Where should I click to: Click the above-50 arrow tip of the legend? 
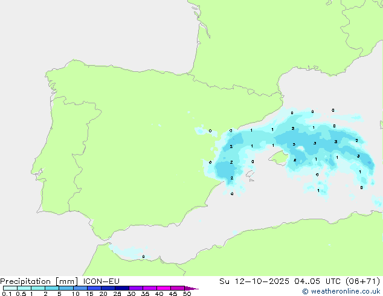pos(191,288)
